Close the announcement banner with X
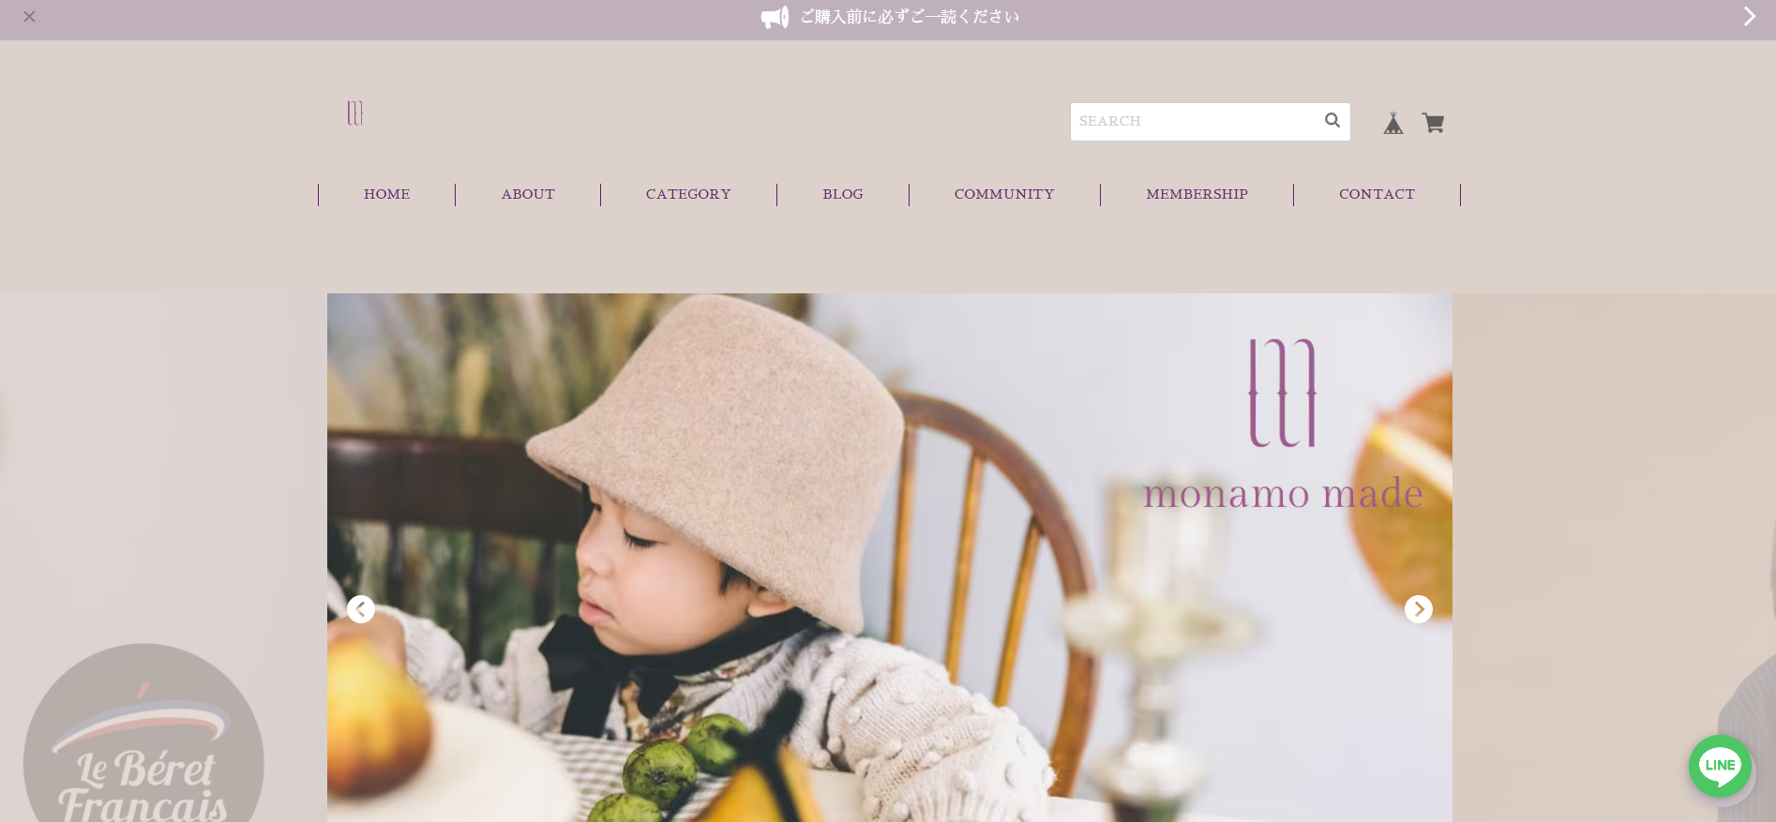The image size is (1776, 822). click(29, 16)
